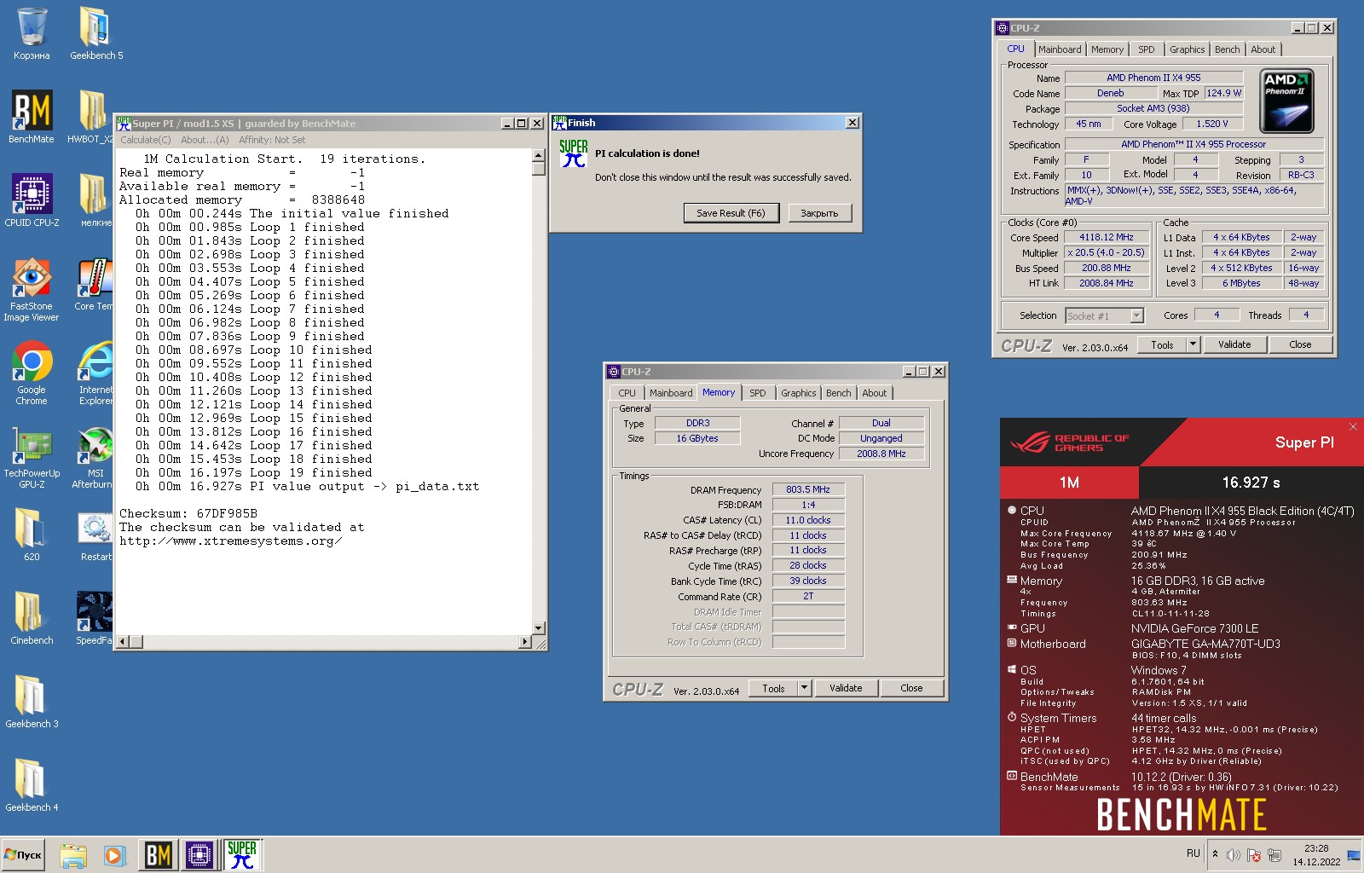Image resolution: width=1364 pixels, height=873 pixels.
Task: Open the Core Temp desktop shortcut
Action: click(95, 285)
